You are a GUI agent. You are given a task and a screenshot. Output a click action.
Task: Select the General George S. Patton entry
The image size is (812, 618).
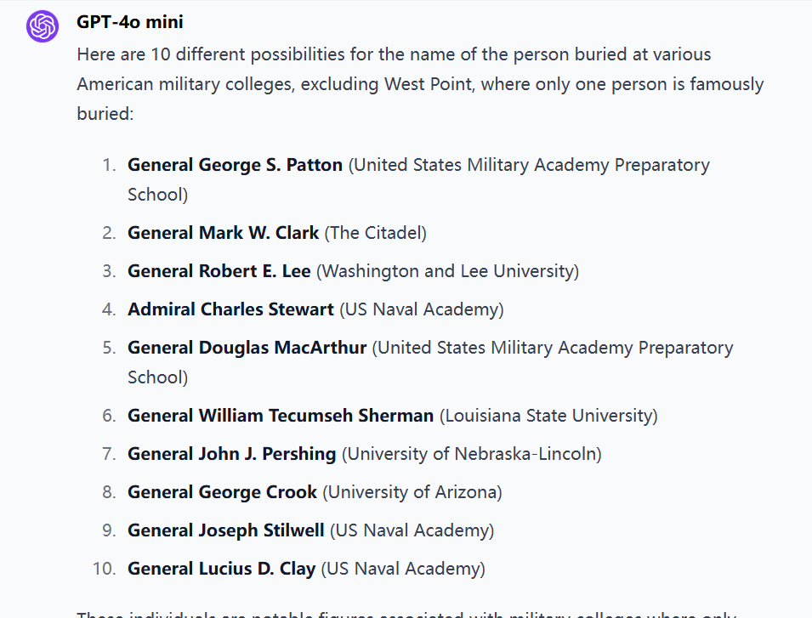coord(235,165)
